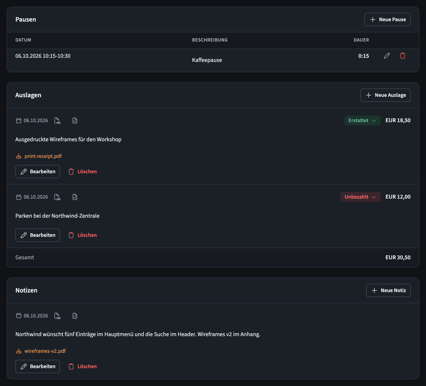Create a new expense with Neue Auslage
426x386 pixels.
pos(385,95)
